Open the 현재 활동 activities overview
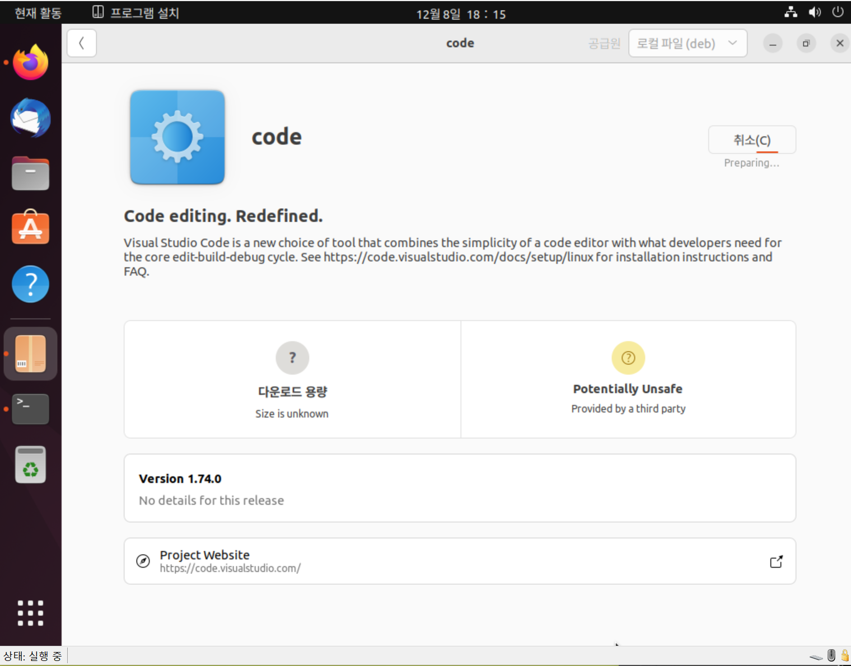The image size is (851, 666). [x=38, y=13]
